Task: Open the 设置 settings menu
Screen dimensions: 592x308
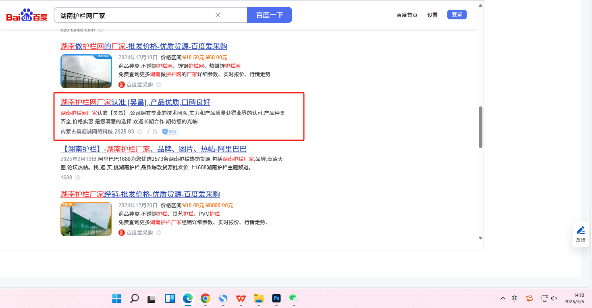Action: [432, 15]
